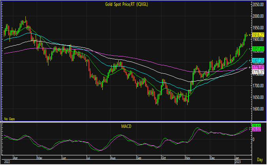
Task: Click the magenta 26.02 MACD value tag
Action: (256, 129)
